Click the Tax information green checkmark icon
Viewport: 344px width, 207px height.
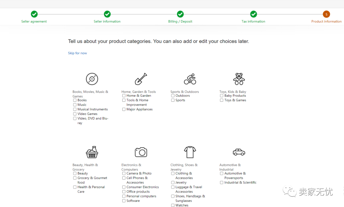click(x=254, y=14)
